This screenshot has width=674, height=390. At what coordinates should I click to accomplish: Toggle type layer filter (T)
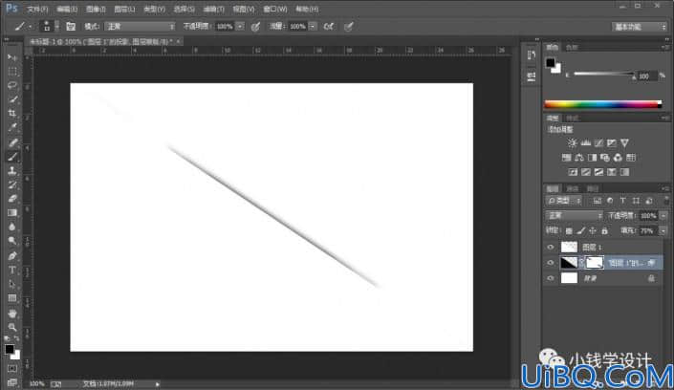click(622, 201)
